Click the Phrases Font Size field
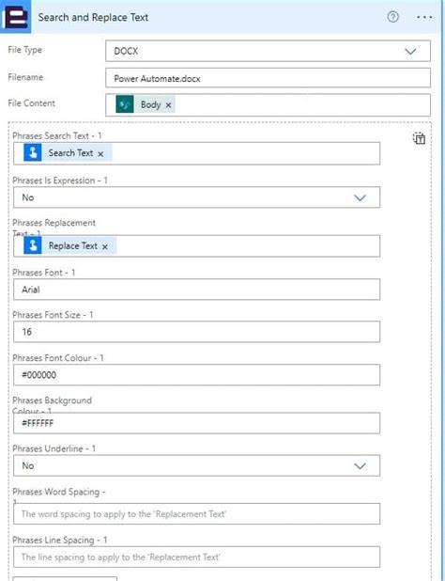The width and height of the screenshot is (445, 581). click(196, 332)
